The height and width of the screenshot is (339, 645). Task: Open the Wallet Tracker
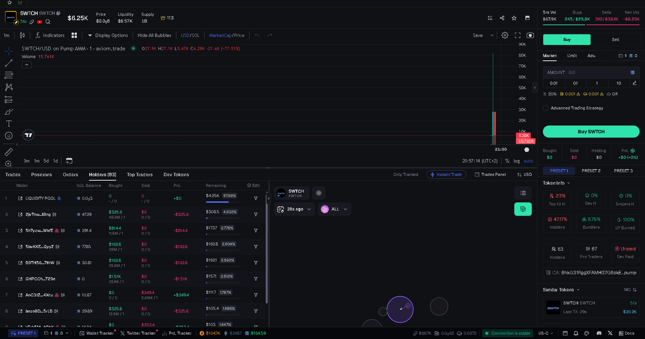pos(97,333)
